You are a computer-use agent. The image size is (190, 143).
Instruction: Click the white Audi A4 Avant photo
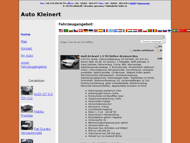point(70,62)
